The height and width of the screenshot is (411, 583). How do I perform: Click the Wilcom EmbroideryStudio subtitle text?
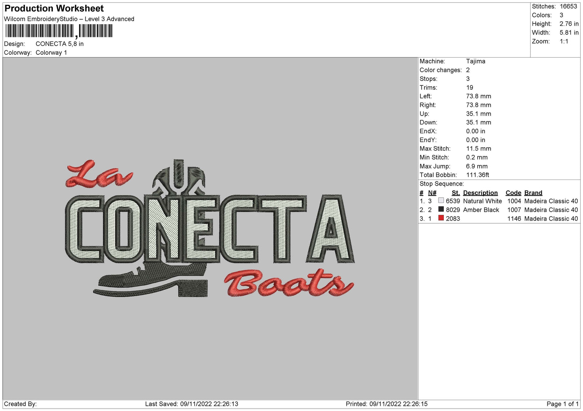click(69, 19)
